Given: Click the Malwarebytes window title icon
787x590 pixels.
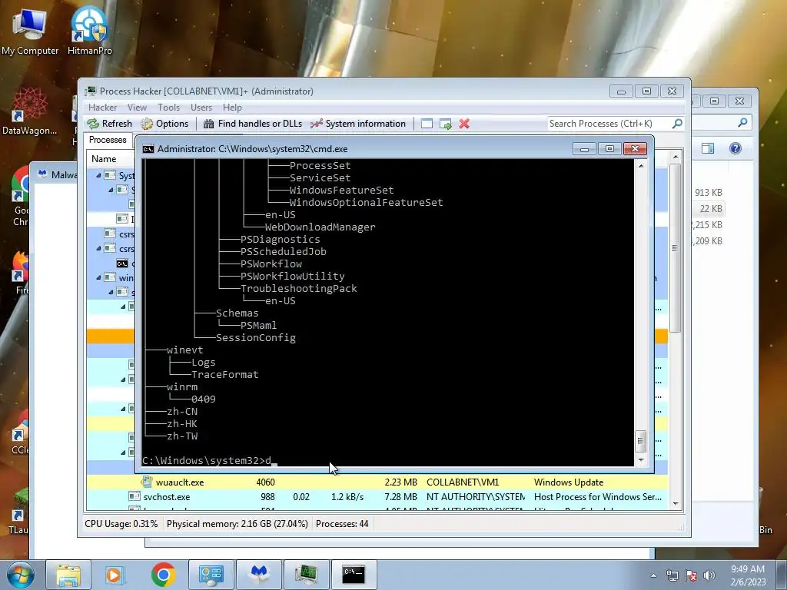Looking at the screenshot, I should click(43, 174).
